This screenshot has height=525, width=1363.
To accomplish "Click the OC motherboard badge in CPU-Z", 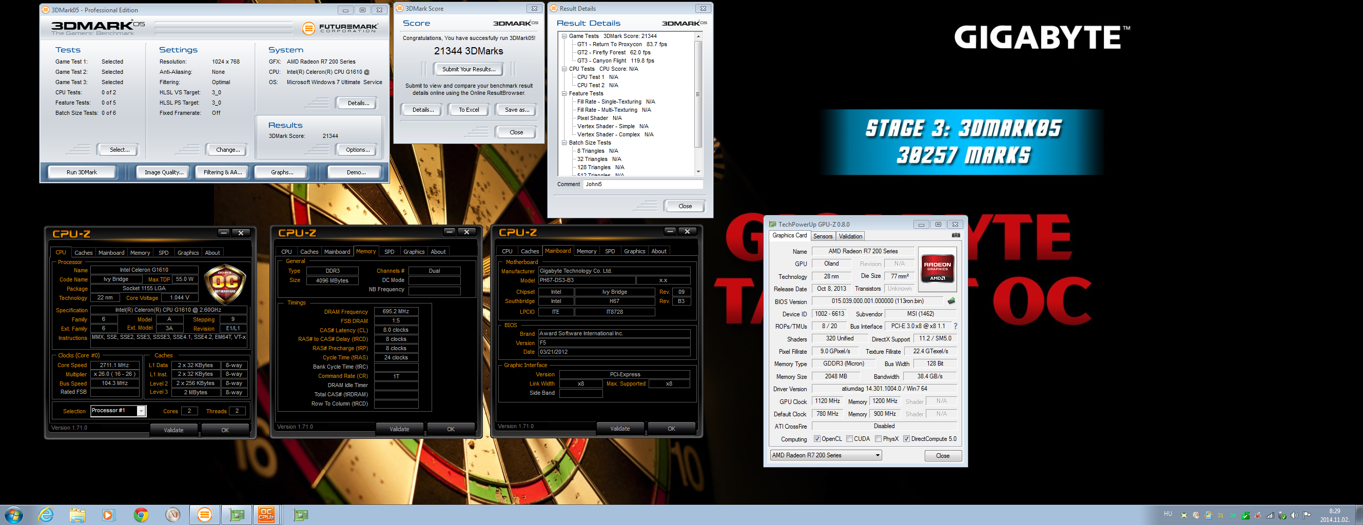I will pos(225,285).
